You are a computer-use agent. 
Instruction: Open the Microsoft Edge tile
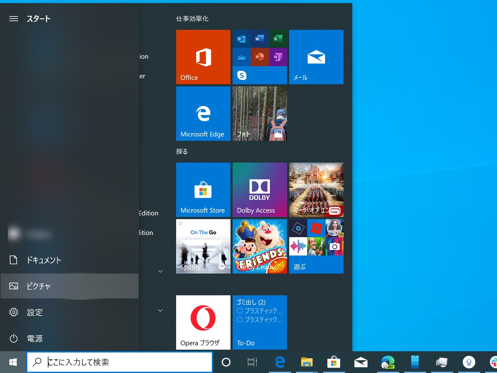(203, 113)
